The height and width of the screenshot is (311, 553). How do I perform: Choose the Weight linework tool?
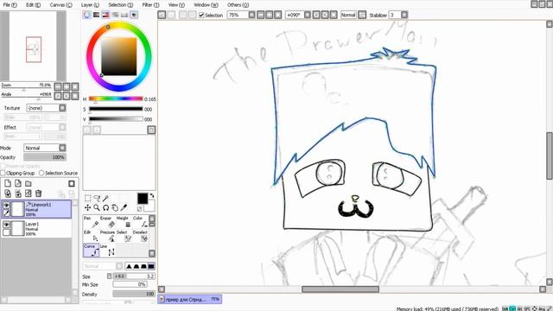click(124, 222)
